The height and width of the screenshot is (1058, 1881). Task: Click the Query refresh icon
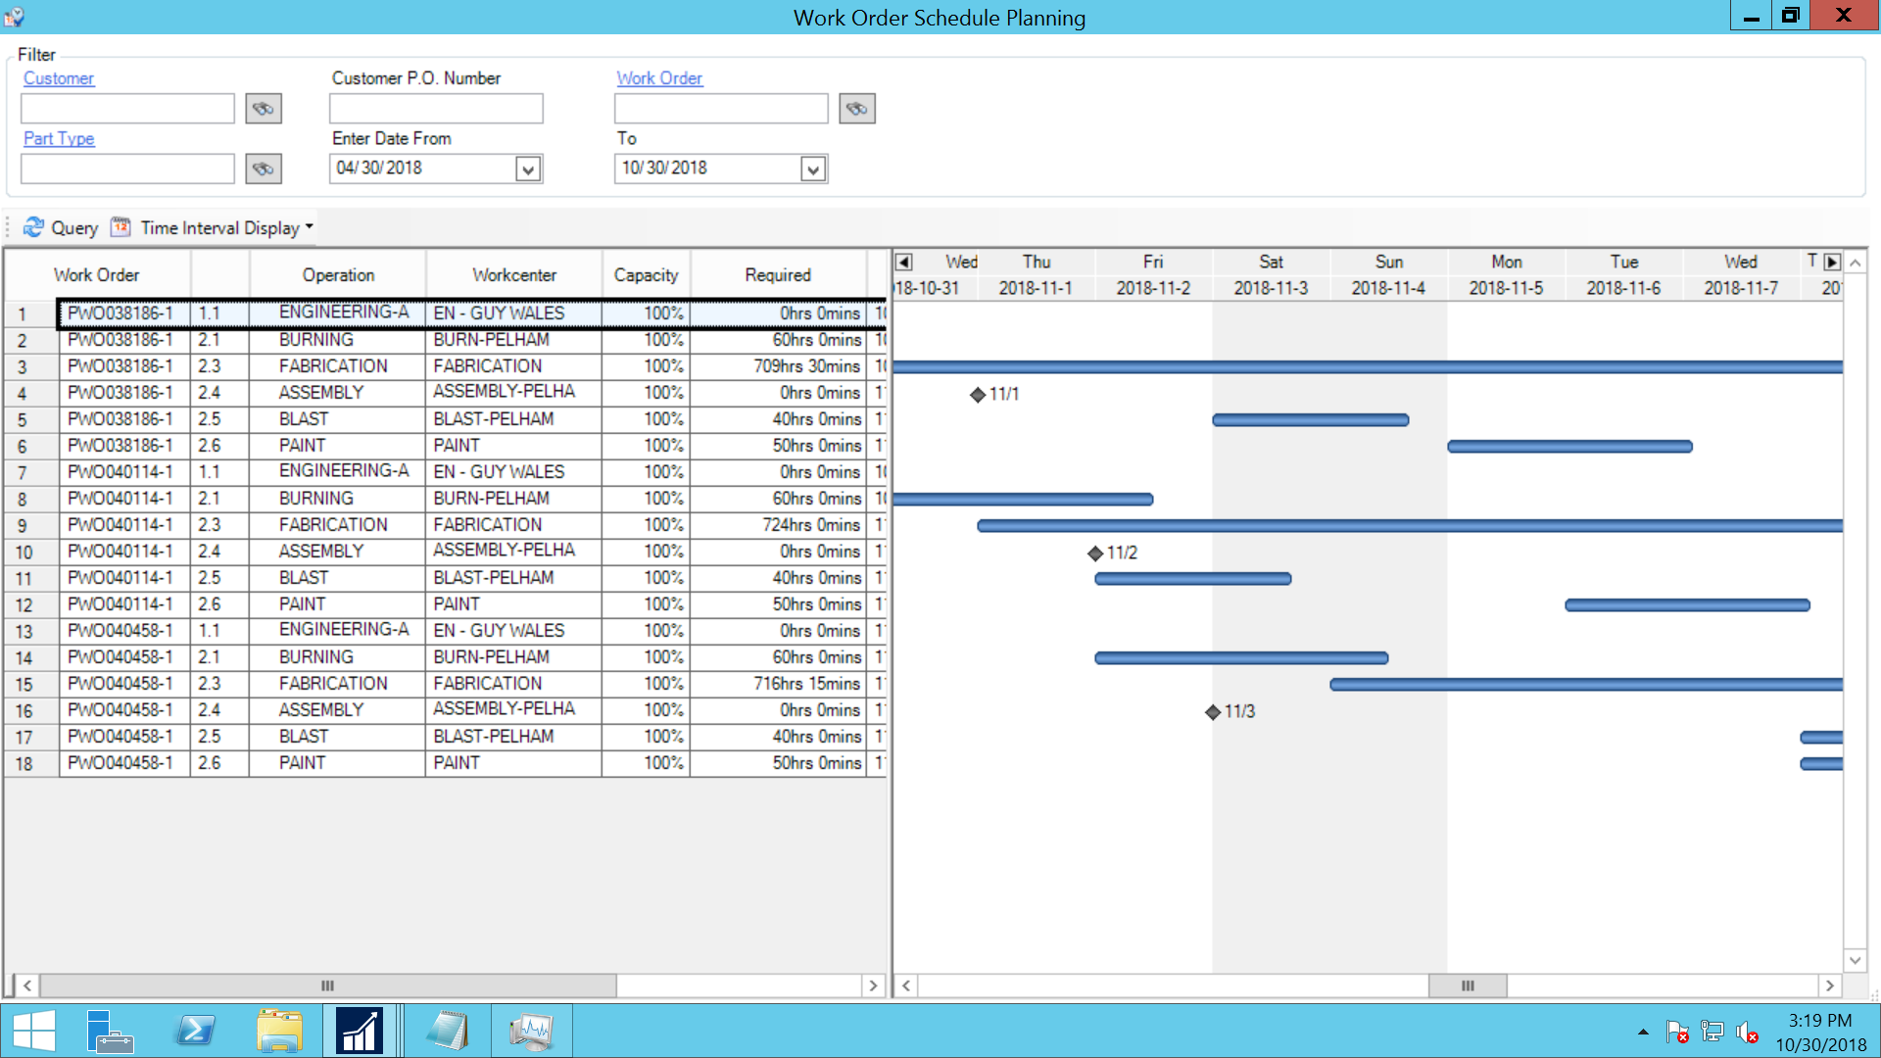[x=33, y=227]
